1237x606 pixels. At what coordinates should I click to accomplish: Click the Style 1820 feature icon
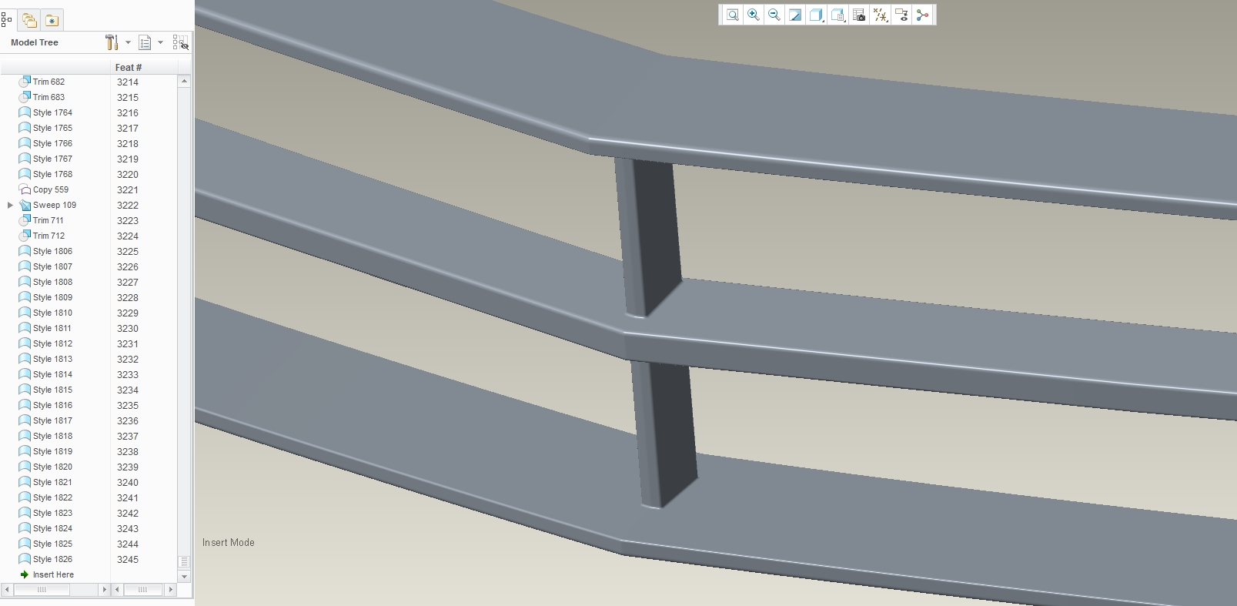point(25,467)
